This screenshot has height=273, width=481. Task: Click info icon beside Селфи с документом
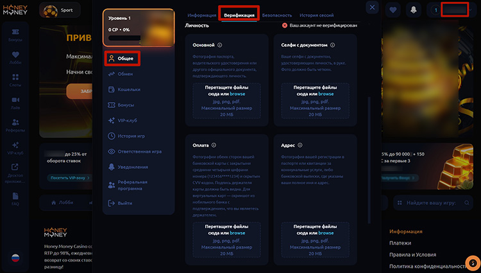pos(334,46)
